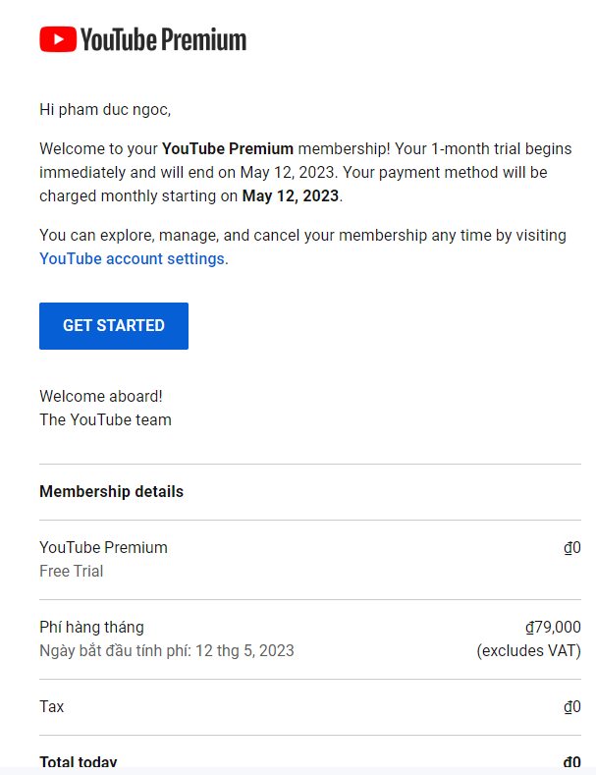Click The YouTube team signature line
This screenshot has width=596, height=775.
[x=105, y=419]
